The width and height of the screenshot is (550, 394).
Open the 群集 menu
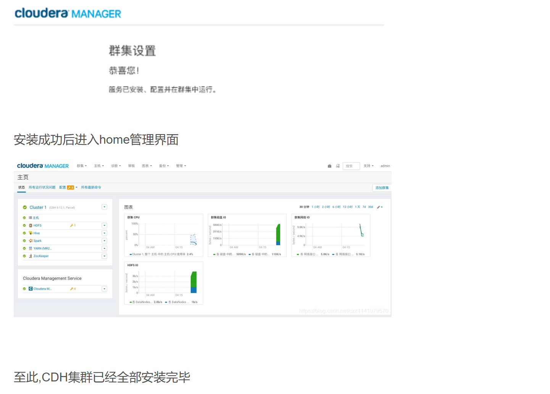click(82, 166)
